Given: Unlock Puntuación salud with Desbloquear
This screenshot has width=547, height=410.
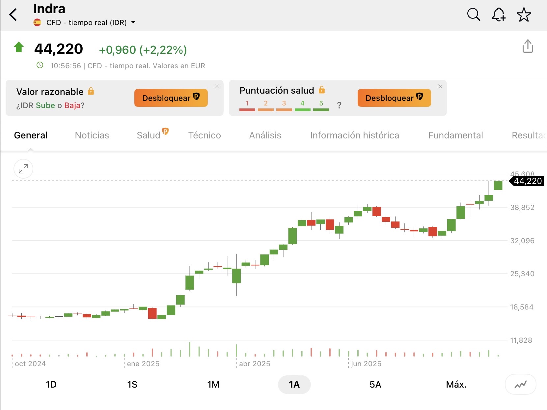Looking at the screenshot, I should [x=394, y=98].
